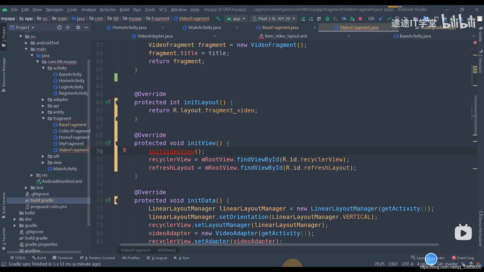Hide the Project panel with minus icon
Viewport: 484px width, 272px height.
(x=86, y=27)
